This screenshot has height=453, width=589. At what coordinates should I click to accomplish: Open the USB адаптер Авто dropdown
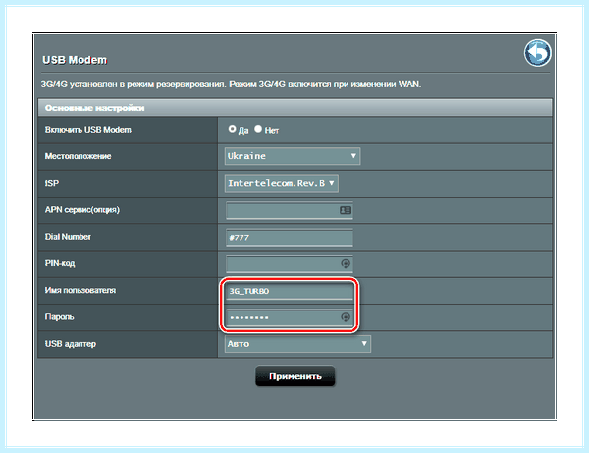297,344
